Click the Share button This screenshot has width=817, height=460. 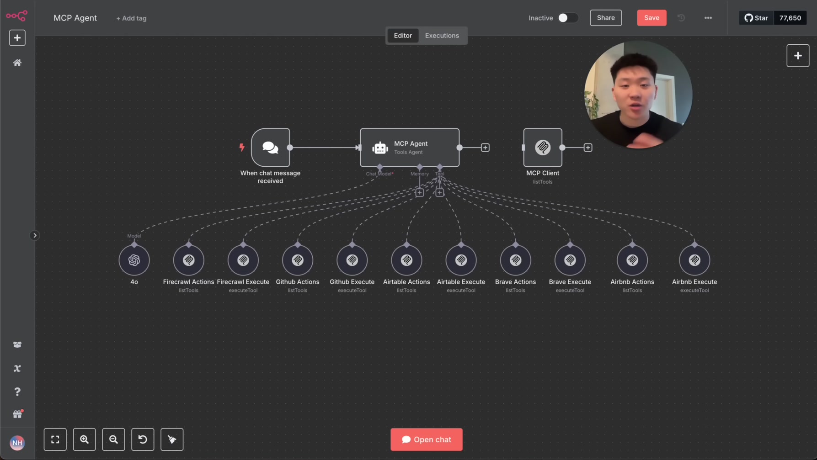(x=606, y=18)
